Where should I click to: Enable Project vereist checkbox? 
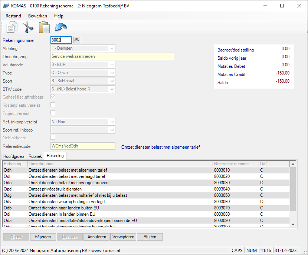pyautogui.click(x=53, y=113)
